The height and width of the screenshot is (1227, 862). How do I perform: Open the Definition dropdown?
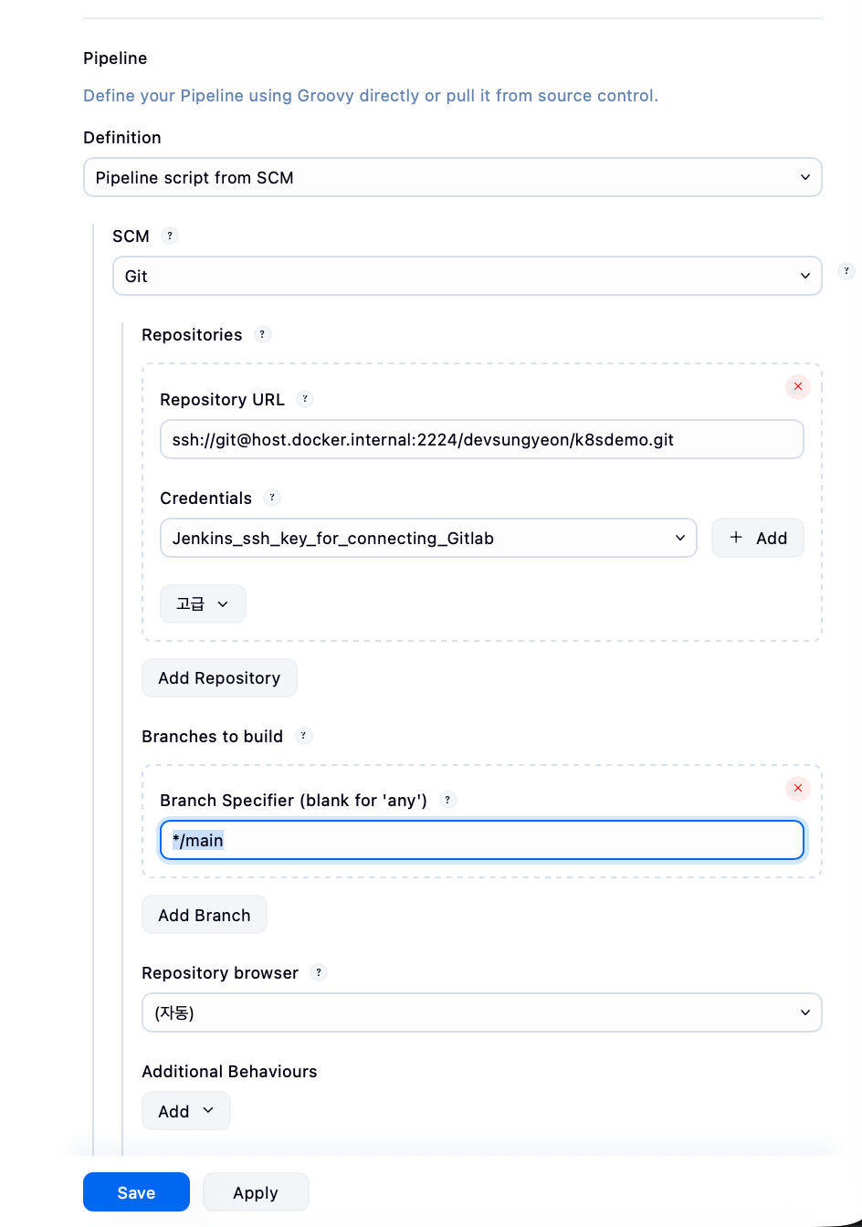452,177
